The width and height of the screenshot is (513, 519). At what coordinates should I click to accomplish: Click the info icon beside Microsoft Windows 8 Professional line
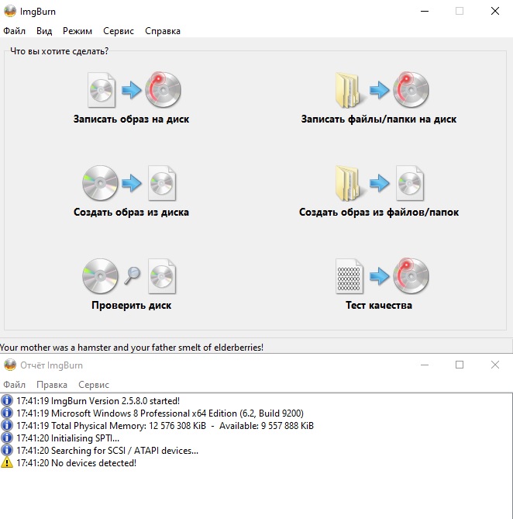click(7, 413)
